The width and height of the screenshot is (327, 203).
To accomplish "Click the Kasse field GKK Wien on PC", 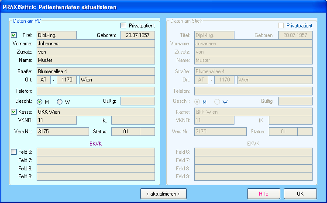I will click(96, 112).
